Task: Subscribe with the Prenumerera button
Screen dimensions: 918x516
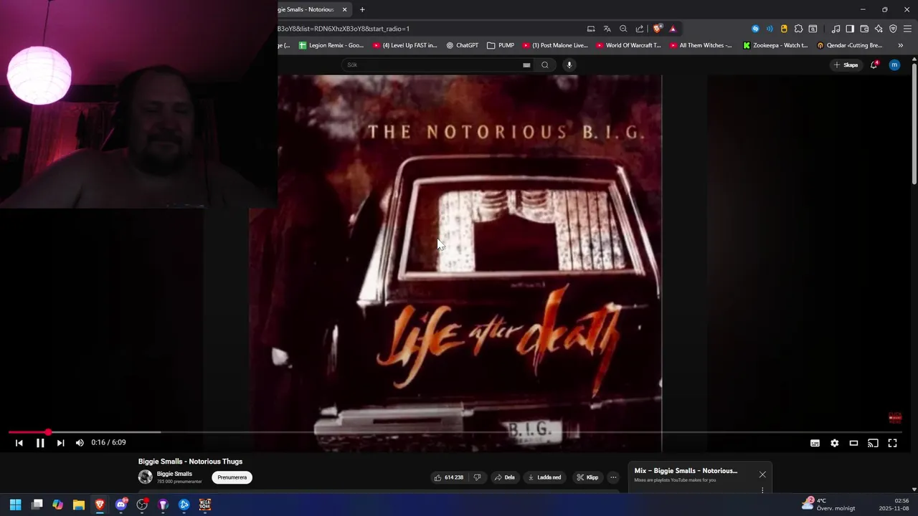Action: click(x=232, y=477)
